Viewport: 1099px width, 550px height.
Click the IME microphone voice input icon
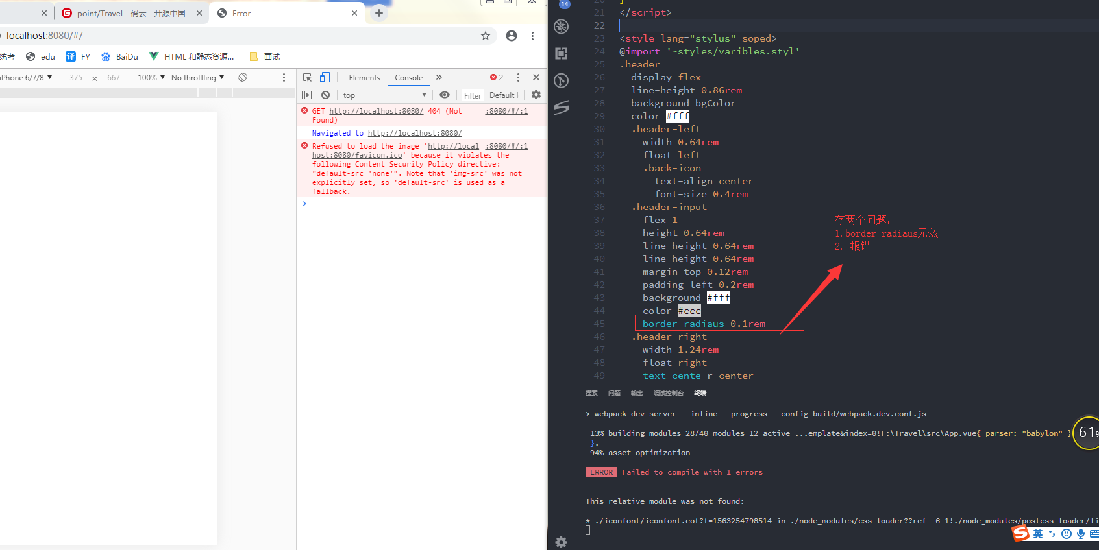click(1080, 534)
